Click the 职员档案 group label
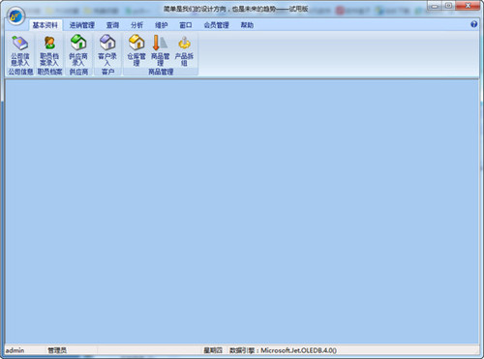 (49, 72)
